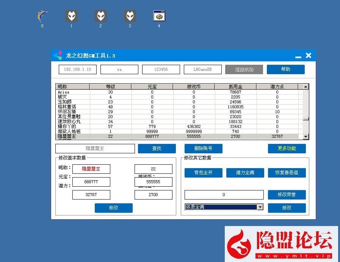
Task: Open the 体质全满 attribute dropdown list
Action: point(260,207)
